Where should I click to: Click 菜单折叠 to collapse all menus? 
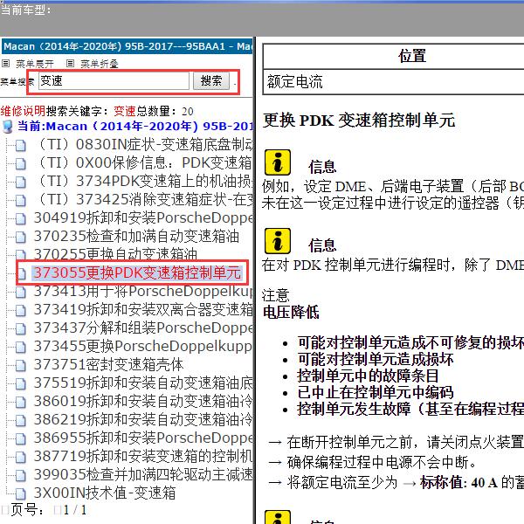point(100,64)
